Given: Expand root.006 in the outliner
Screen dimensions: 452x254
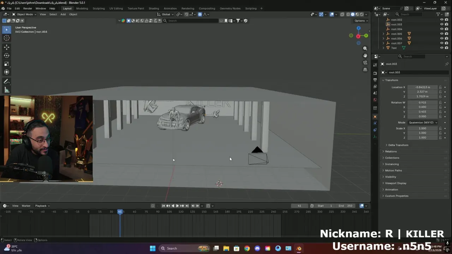Looking at the screenshot, I should coord(383,38).
